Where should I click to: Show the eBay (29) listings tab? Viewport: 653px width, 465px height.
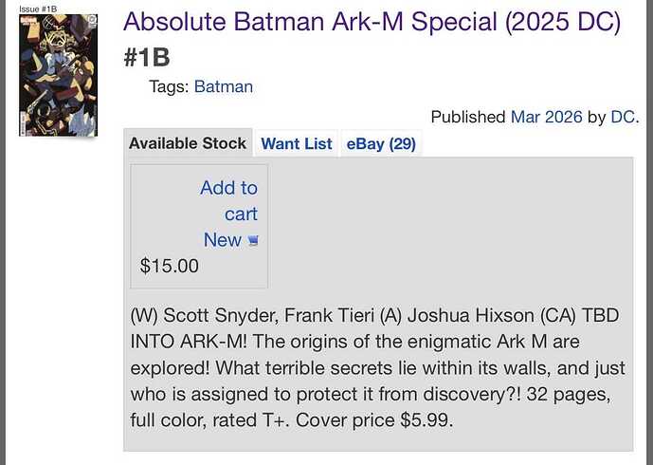point(381,143)
